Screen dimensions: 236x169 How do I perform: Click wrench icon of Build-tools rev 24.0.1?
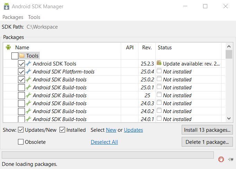pos(28,119)
